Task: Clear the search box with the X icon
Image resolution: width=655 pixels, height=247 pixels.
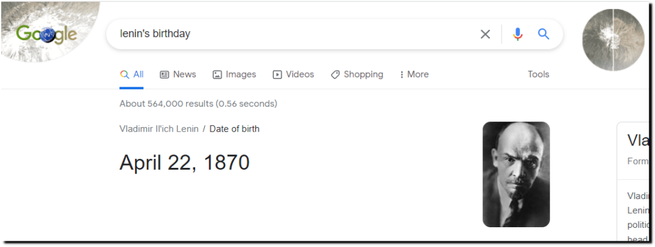Action: [x=485, y=34]
